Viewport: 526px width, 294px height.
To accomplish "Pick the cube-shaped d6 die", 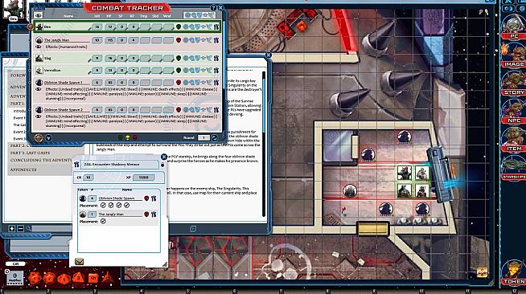I will pos(93,278).
